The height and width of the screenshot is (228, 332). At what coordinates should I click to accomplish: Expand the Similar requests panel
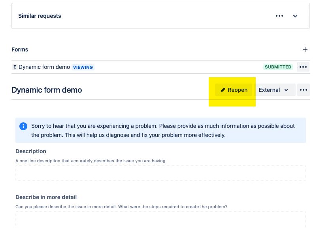pos(295,16)
